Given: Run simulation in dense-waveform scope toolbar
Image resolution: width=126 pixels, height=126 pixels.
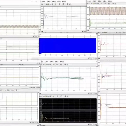Looking at the screenshot, I should coord(94,3).
